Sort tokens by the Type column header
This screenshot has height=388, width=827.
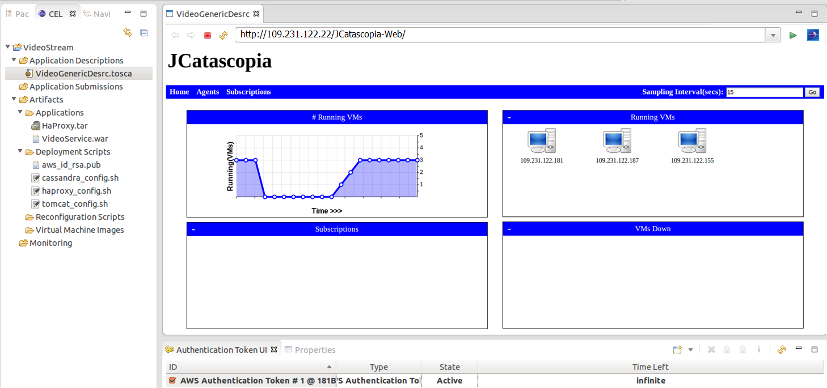coord(379,367)
